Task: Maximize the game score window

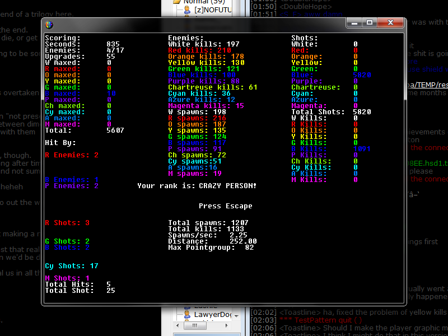Action: [x=370, y=22]
